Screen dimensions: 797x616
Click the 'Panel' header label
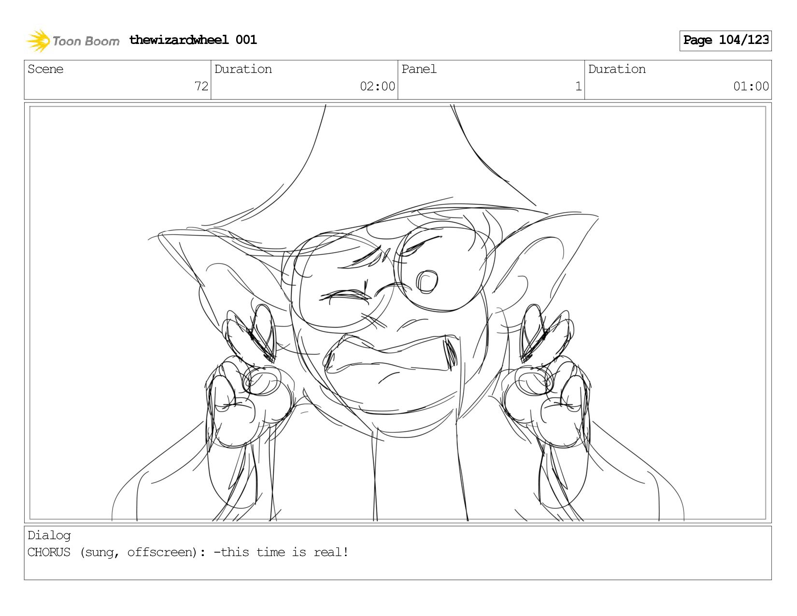coord(419,69)
